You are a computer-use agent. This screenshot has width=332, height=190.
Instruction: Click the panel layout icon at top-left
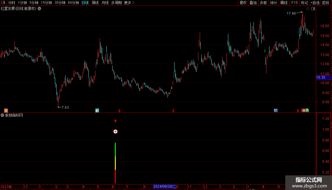pyautogui.click(x=3, y=3)
